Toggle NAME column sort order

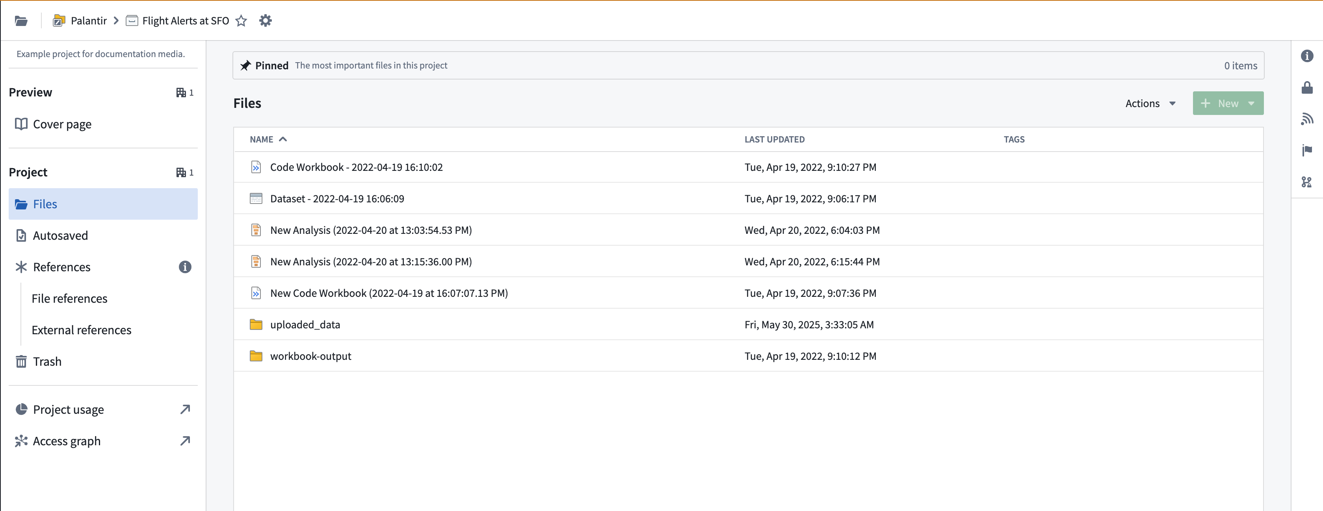tap(268, 139)
